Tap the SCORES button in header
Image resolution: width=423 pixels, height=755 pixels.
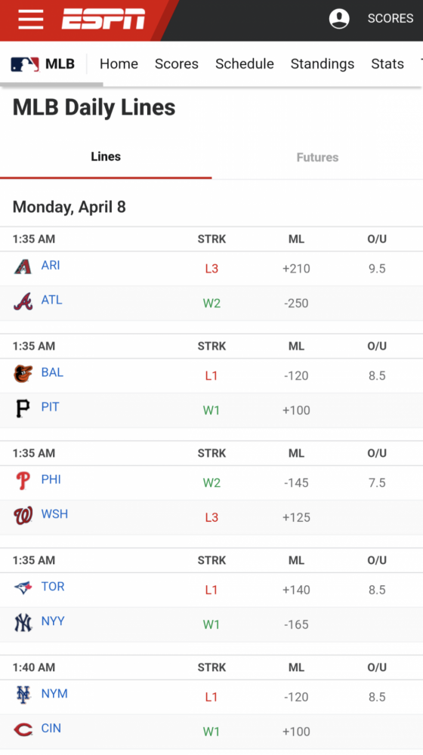pyautogui.click(x=391, y=18)
